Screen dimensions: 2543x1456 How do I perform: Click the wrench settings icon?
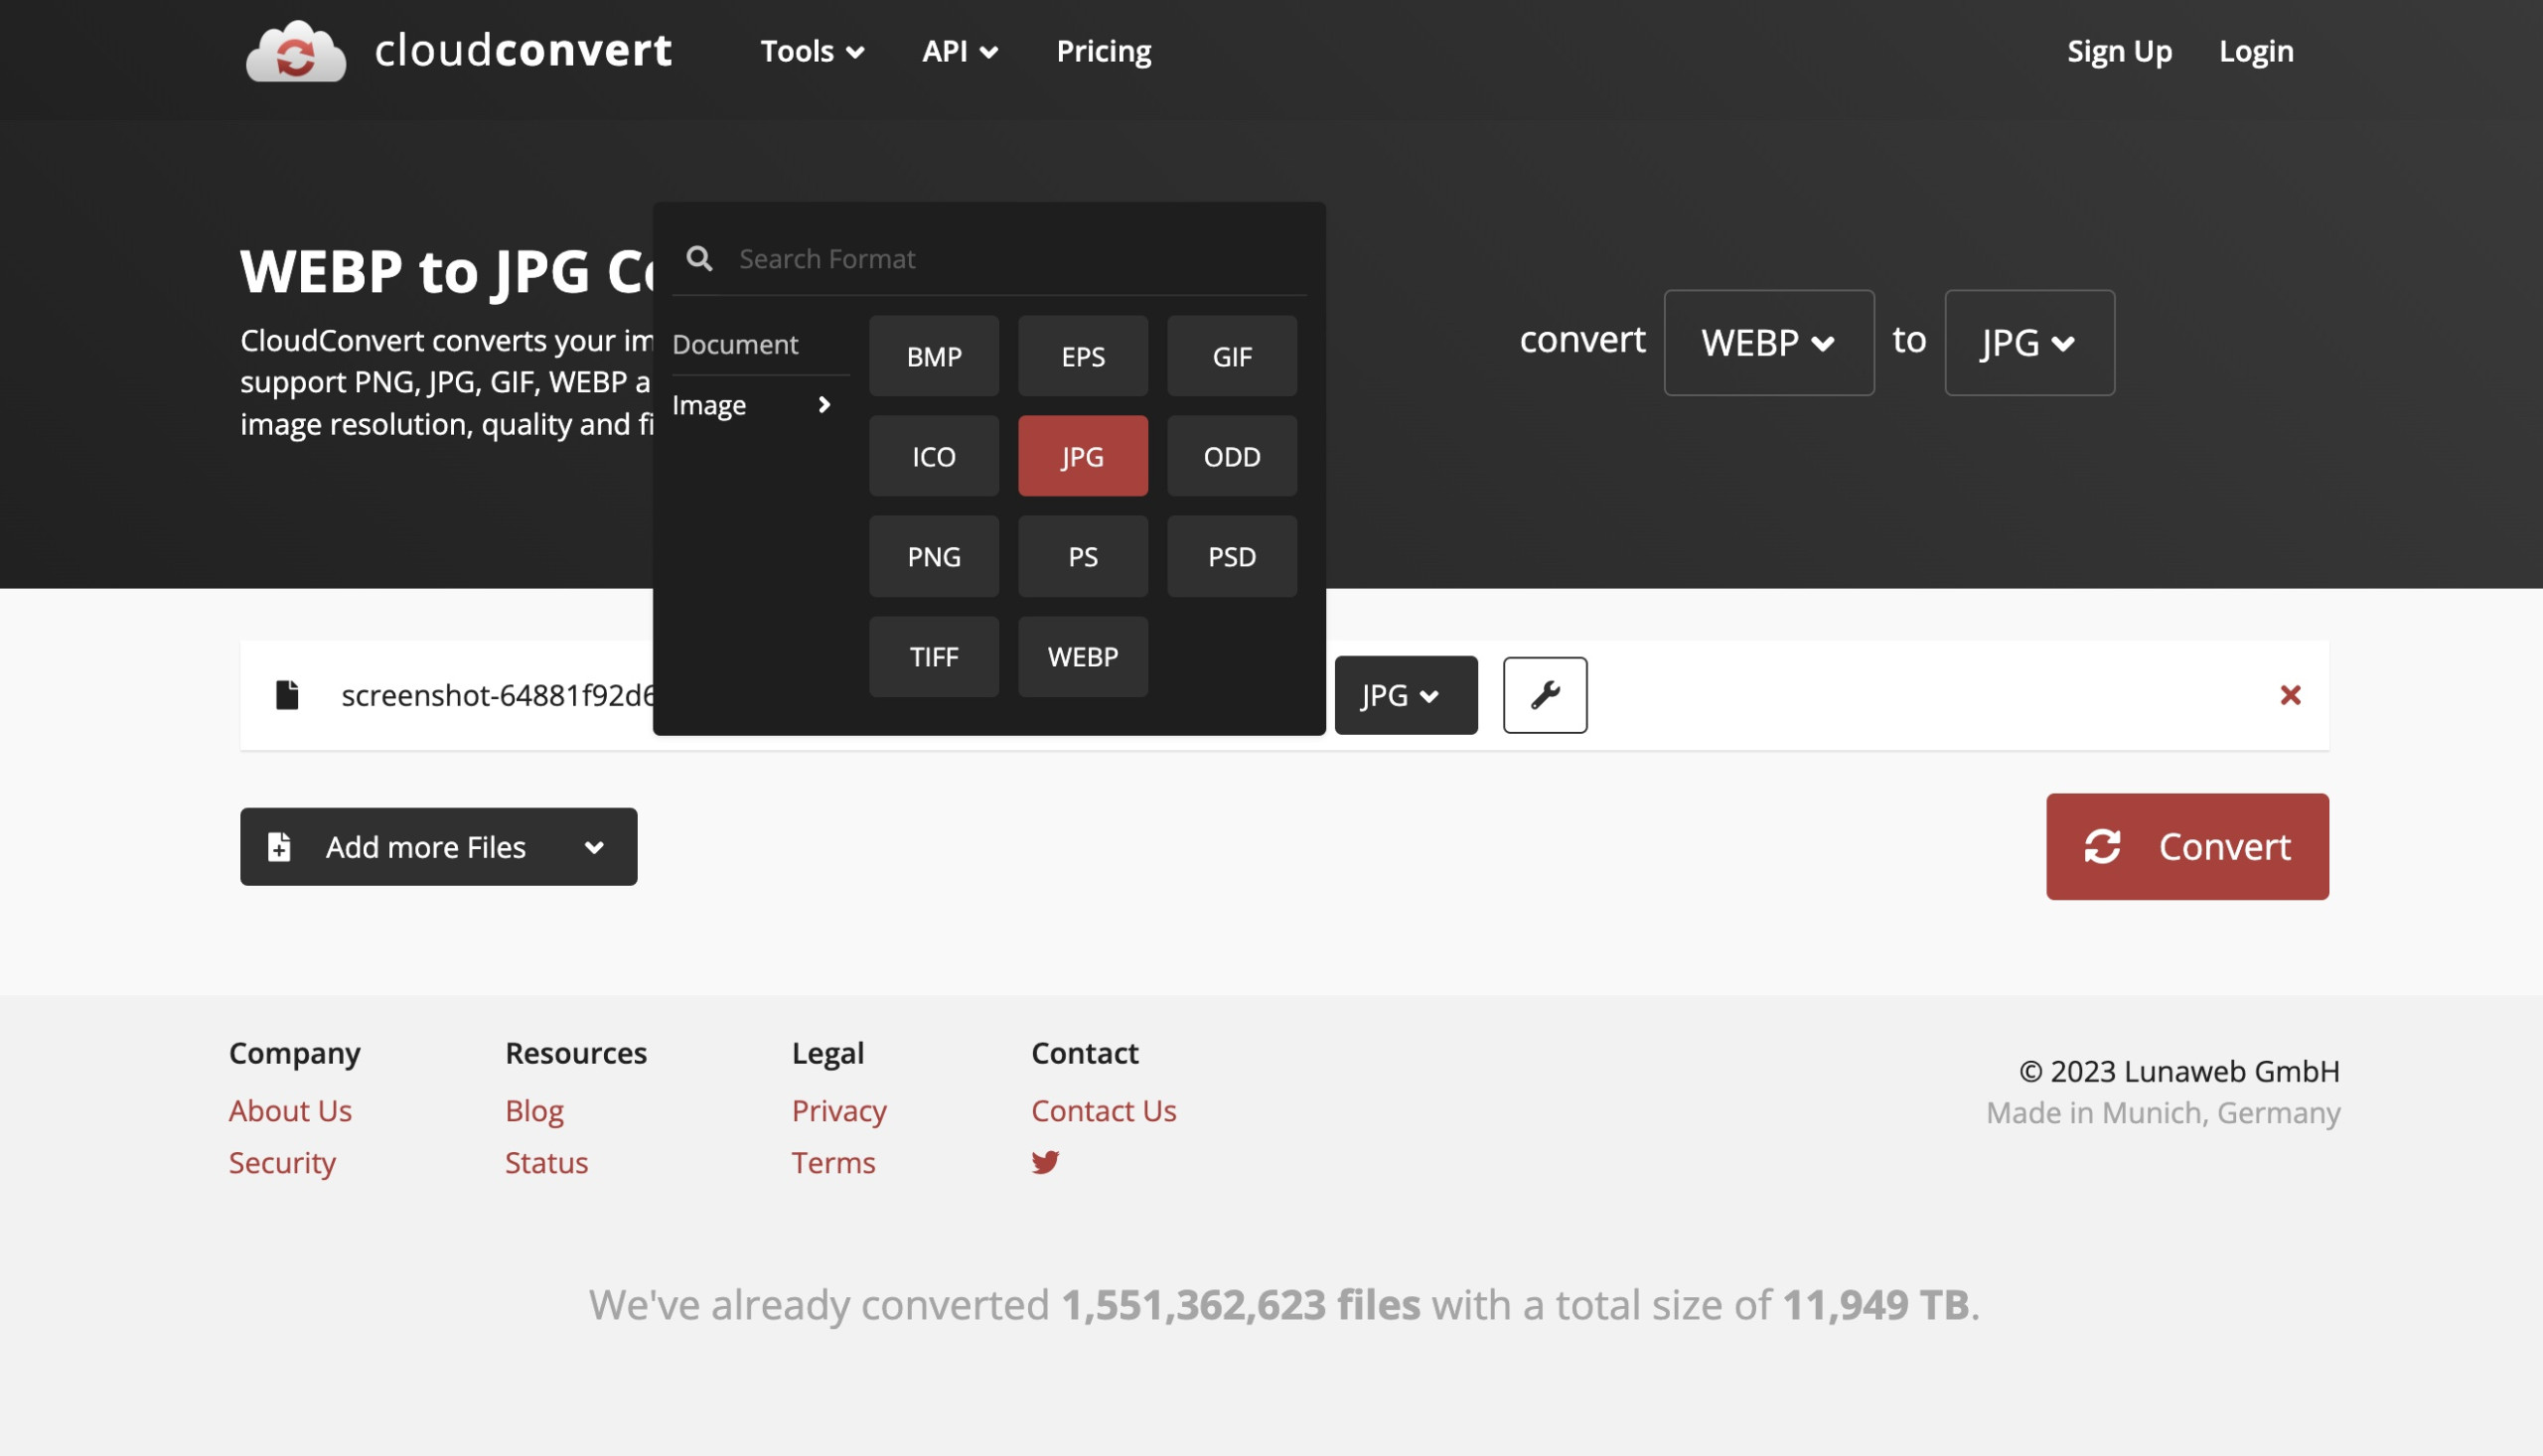tap(1543, 693)
